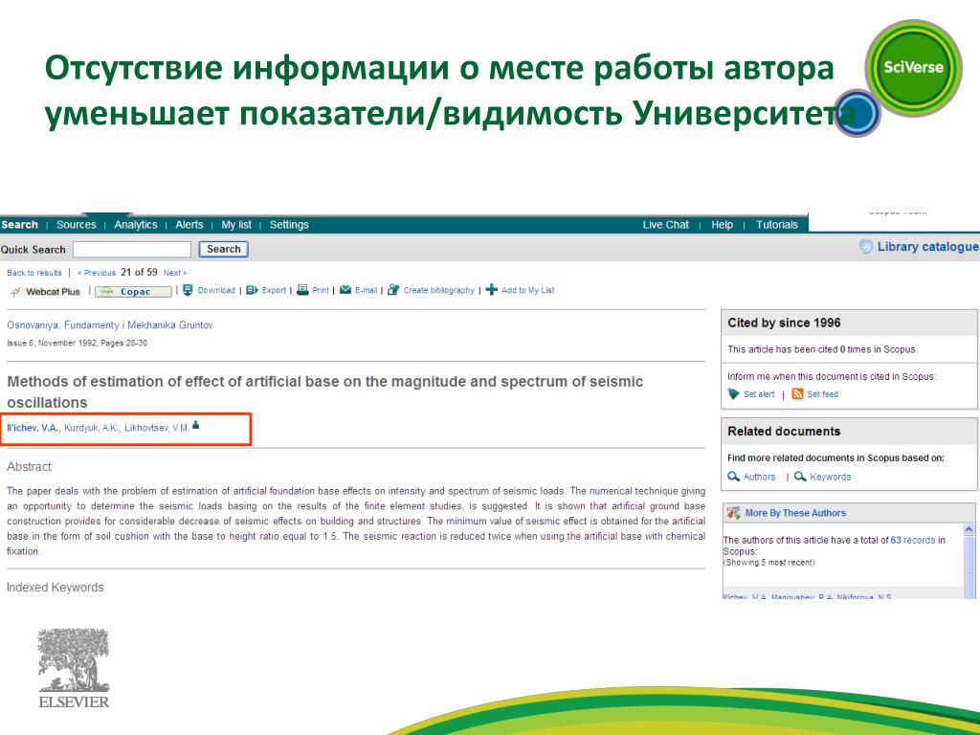Open the Analytics tab
980x735 pixels.
(x=136, y=224)
